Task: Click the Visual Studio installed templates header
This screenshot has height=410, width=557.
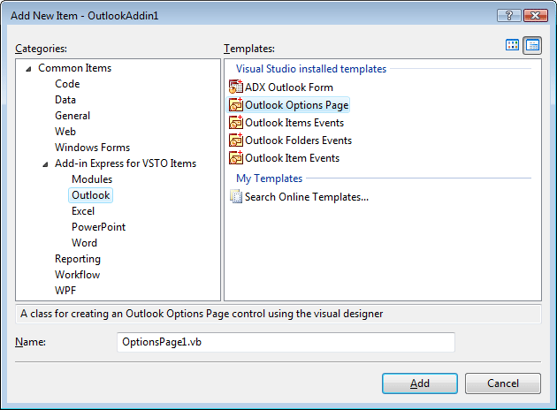Action: click(x=311, y=69)
